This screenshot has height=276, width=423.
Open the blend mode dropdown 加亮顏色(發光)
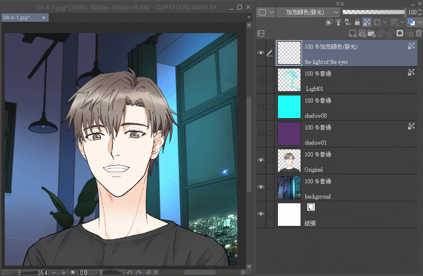pos(308,12)
